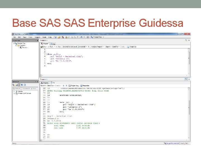Click first icon in Server List icon row

tap(13, 85)
